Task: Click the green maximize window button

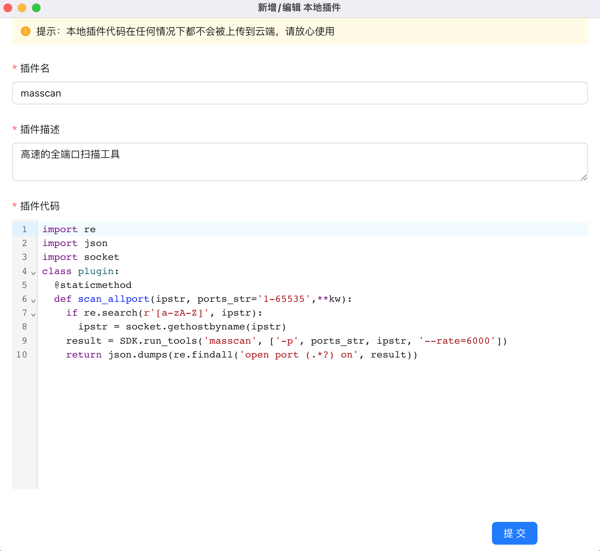Action: click(36, 8)
